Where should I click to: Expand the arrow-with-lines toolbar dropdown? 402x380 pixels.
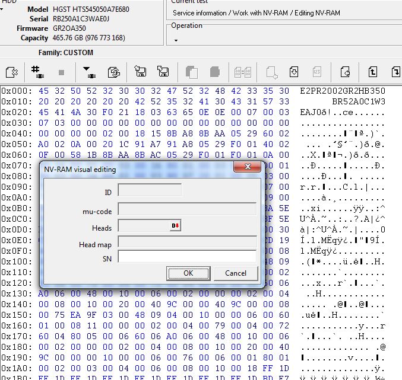(89, 72)
